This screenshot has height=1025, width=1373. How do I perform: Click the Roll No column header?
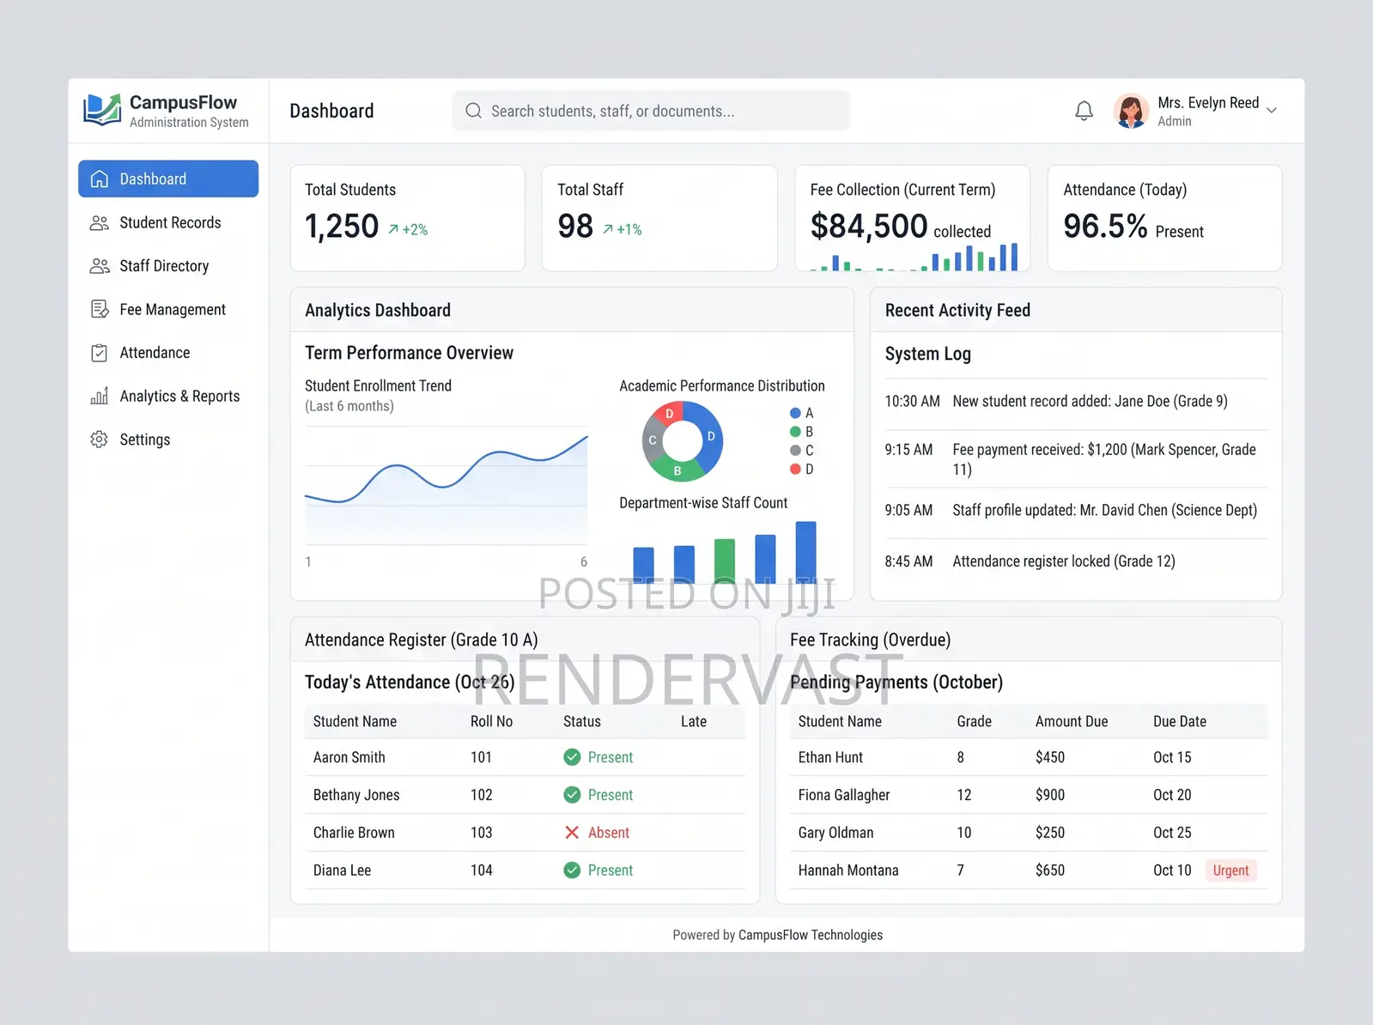tap(491, 721)
